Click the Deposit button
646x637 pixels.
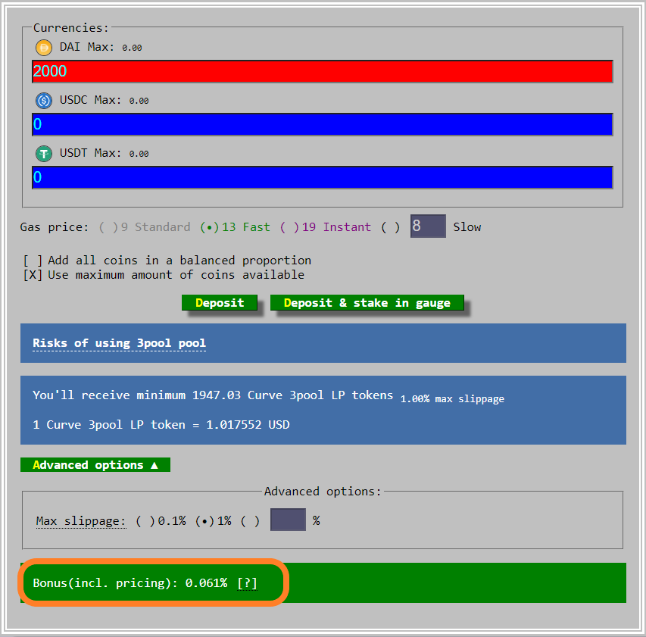220,303
